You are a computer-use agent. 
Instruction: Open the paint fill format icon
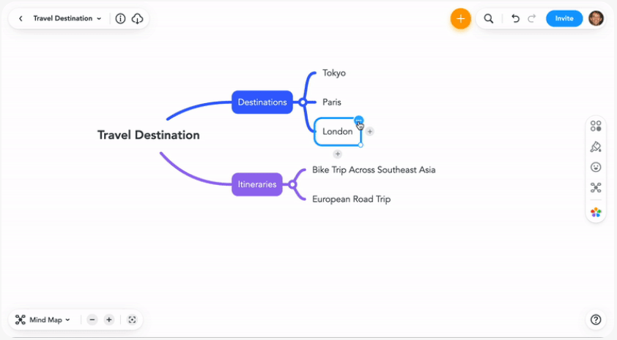click(596, 147)
